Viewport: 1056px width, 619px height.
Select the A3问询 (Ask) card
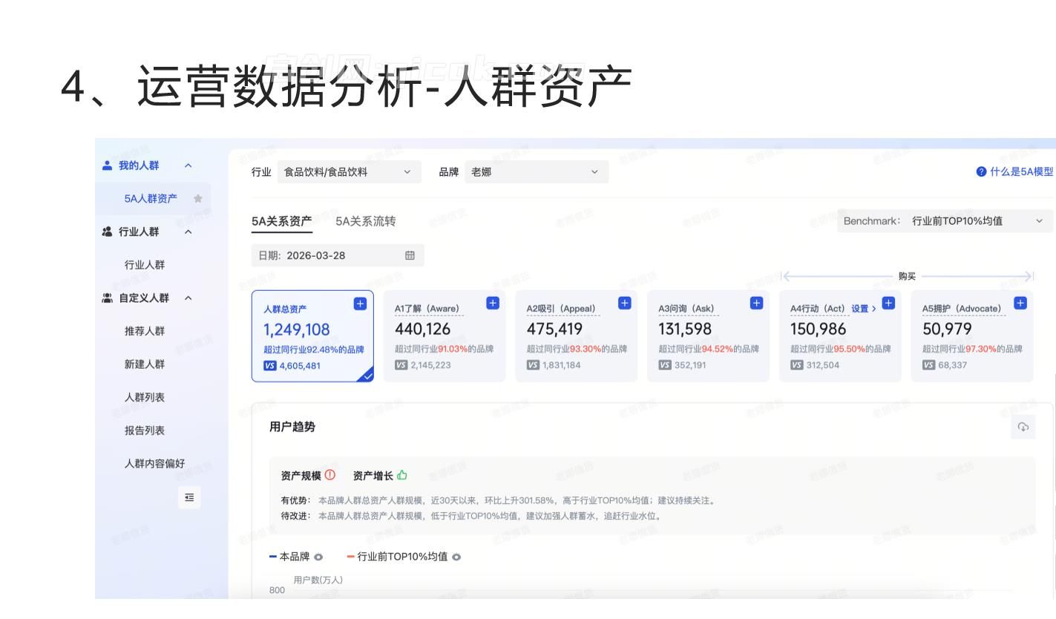point(708,336)
